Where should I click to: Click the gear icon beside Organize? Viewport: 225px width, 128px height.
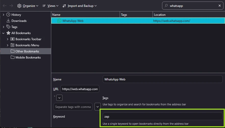[19, 6]
